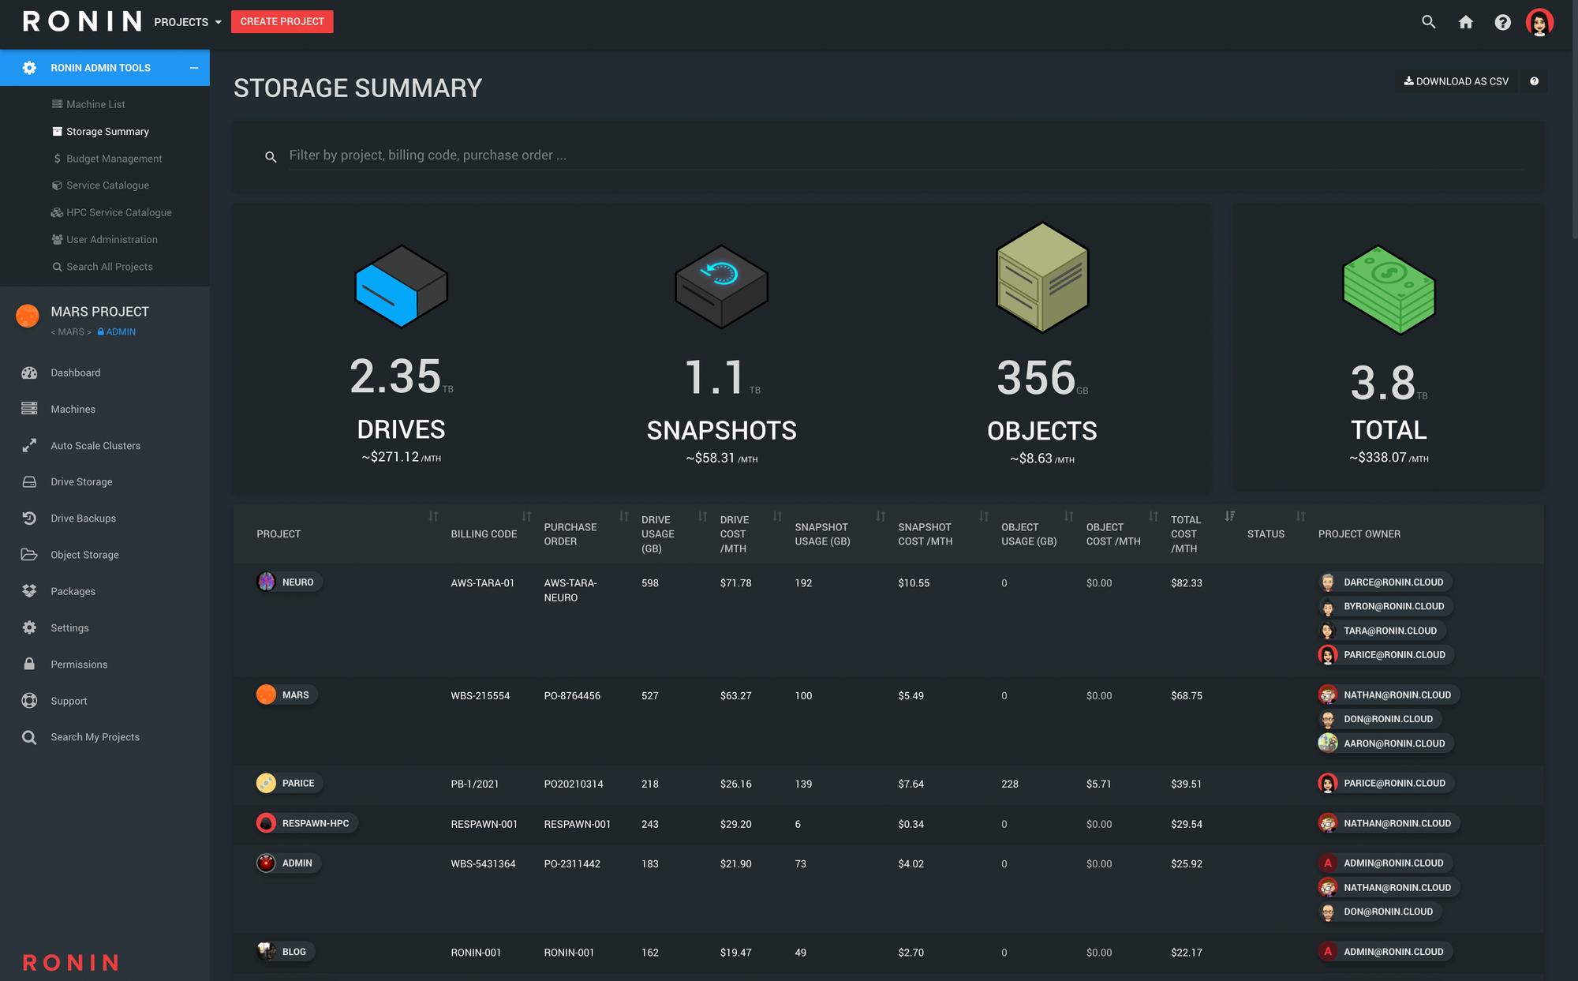
Task: Open Drive Backups from sidebar
Action: tap(83, 519)
